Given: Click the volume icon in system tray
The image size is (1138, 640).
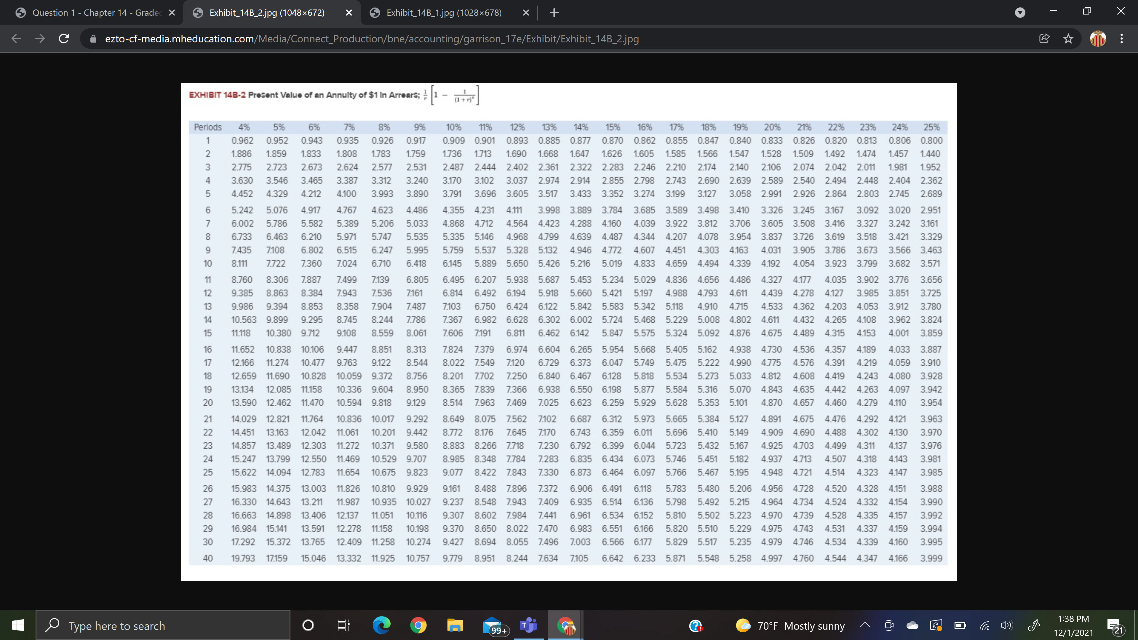Looking at the screenshot, I should pyautogui.click(x=1006, y=625).
